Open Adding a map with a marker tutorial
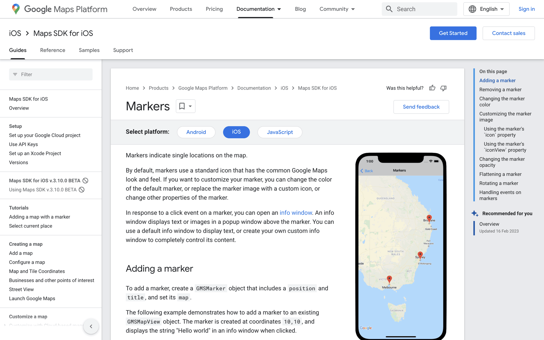The image size is (544, 340). [x=39, y=217]
